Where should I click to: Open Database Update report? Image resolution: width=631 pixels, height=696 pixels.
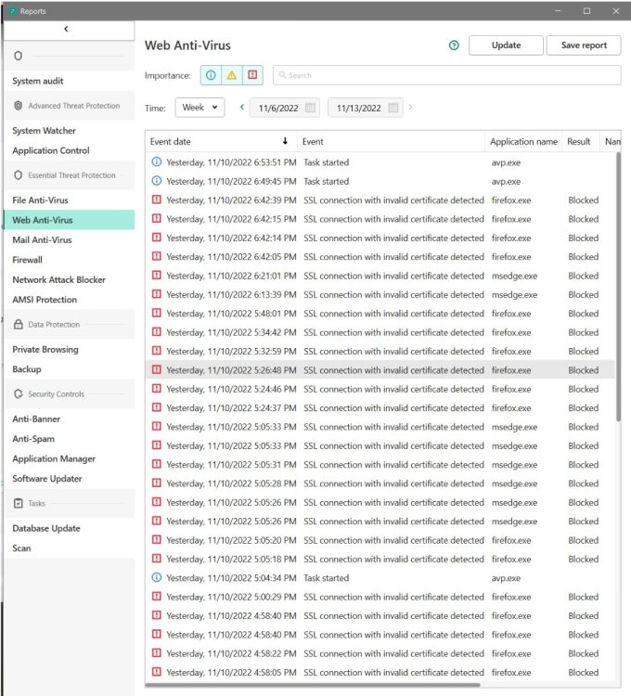click(x=46, y=528)
